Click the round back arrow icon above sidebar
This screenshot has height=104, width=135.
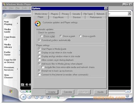pos(5,15)
